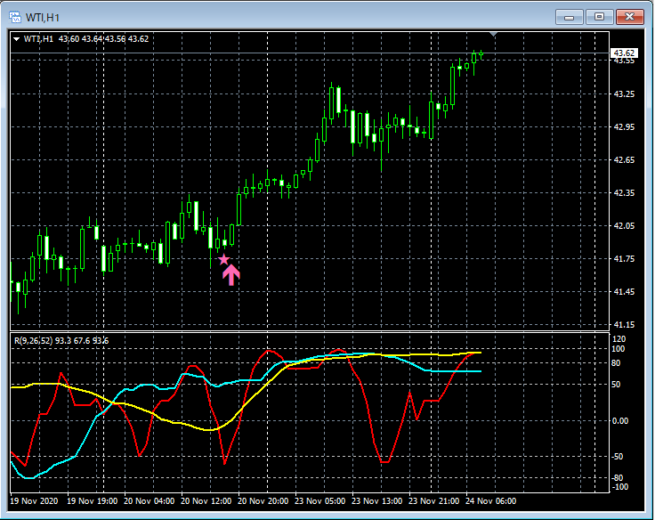Expand the WTI,H1 chart dropdown triangle
The image size is (655, 520).
[16, 38]
